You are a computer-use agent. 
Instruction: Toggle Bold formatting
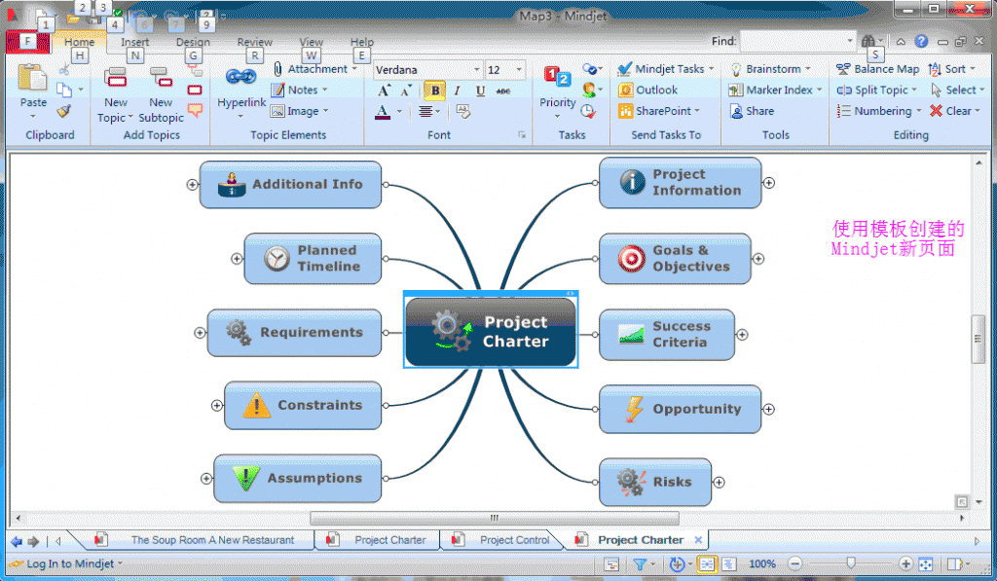coord(435,91)
